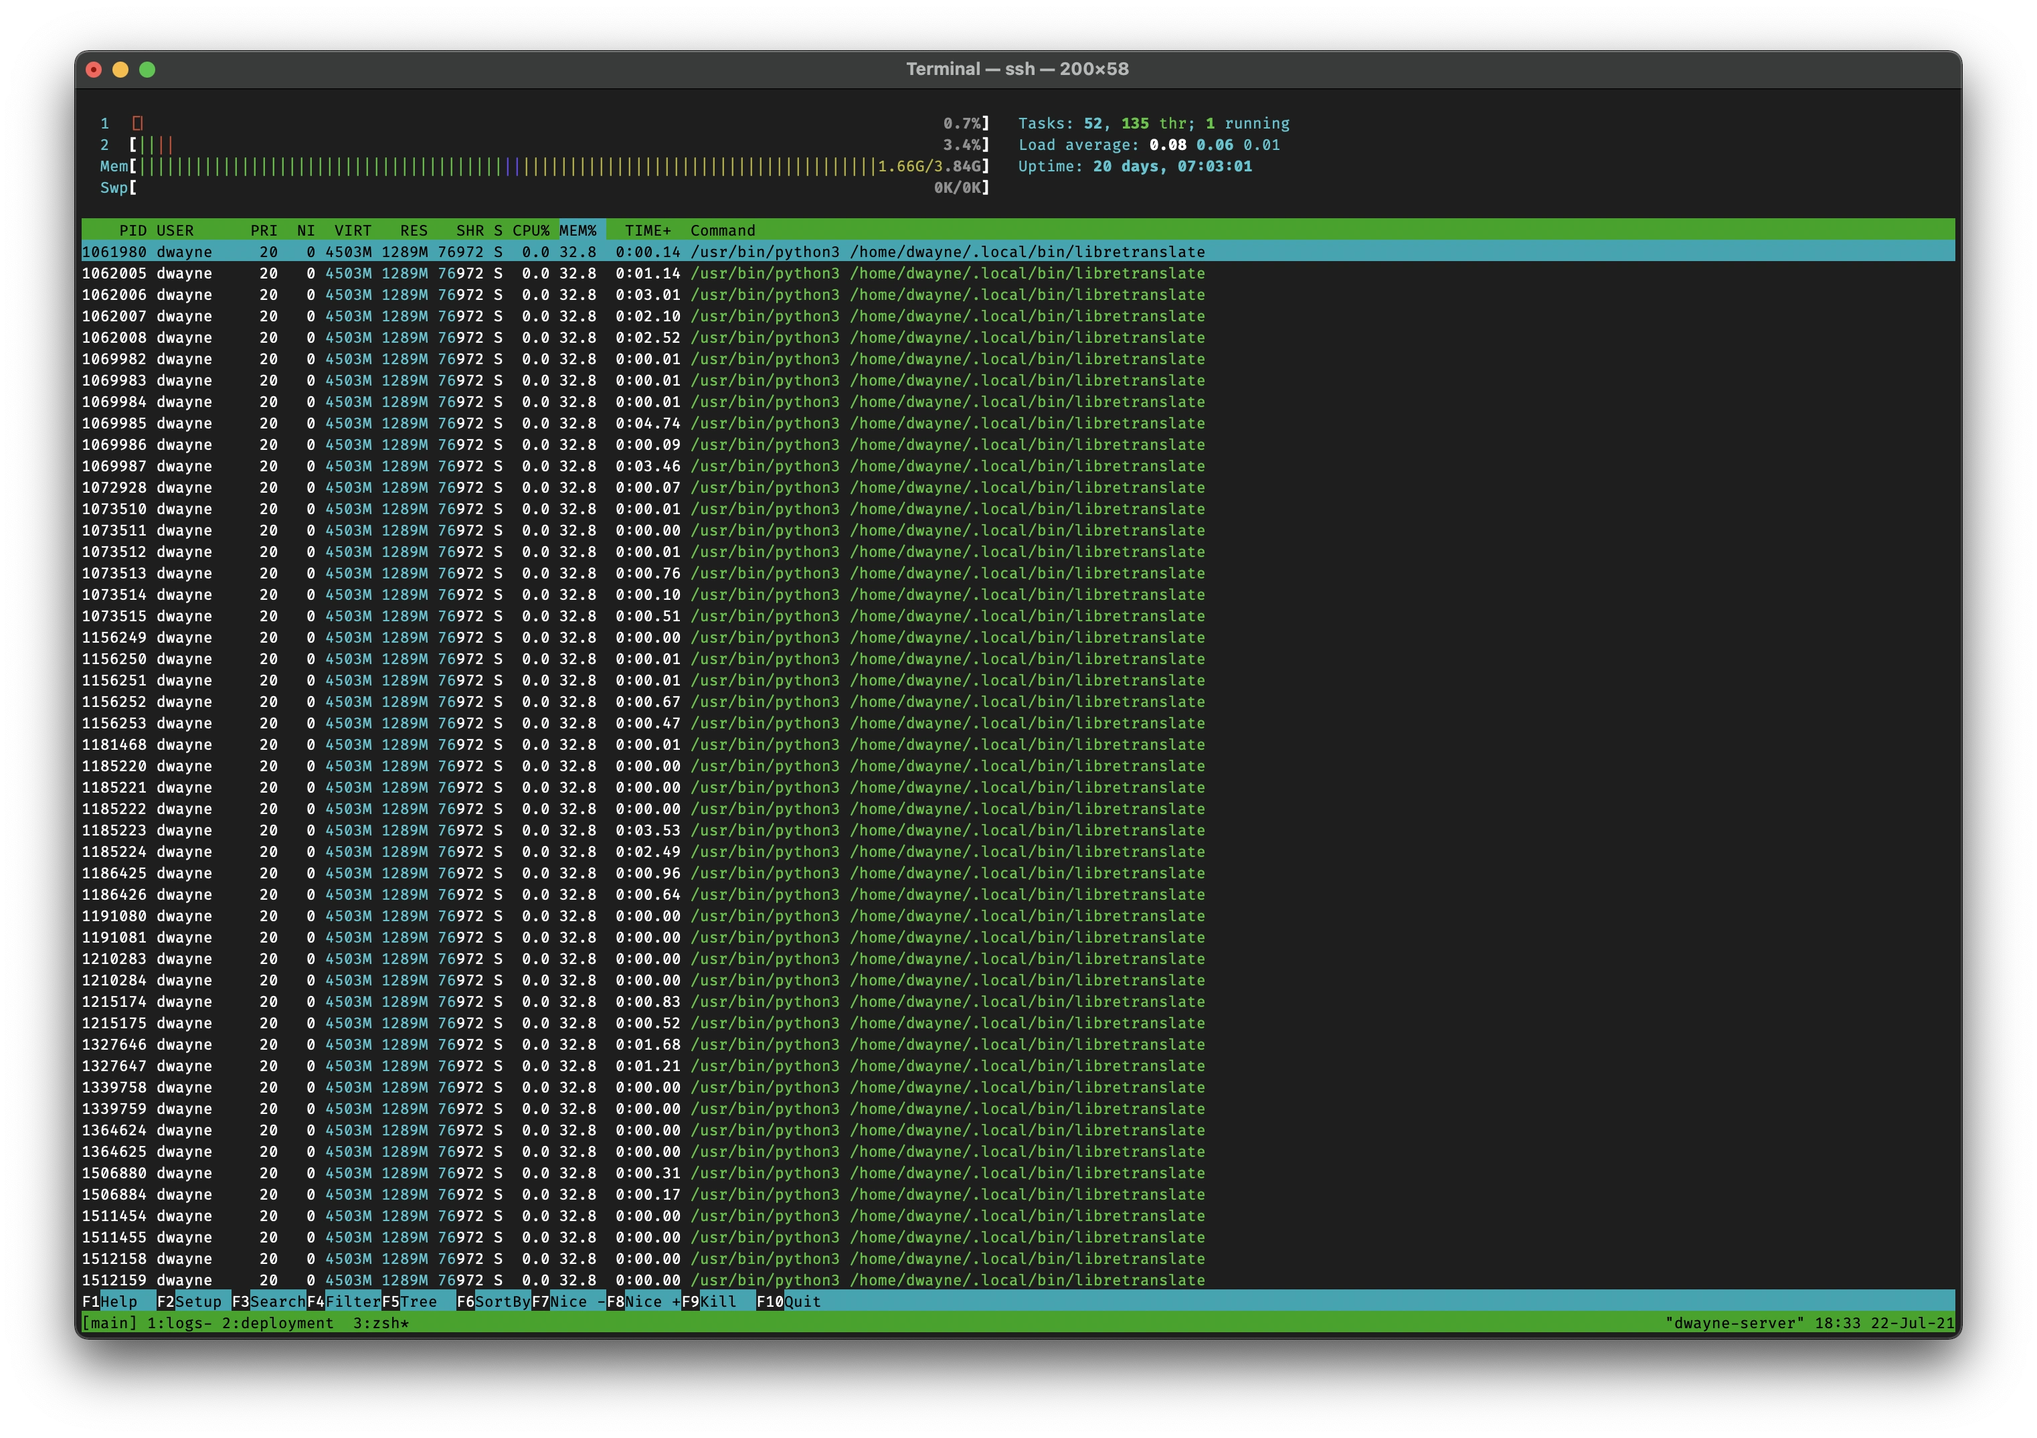2037x1438 pixels.
Task: Click the F1 Help function key
Action: pyautogui.click(x=110, y=1301)
